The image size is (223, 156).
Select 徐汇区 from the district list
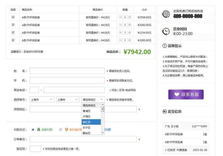tap(91, 122)
